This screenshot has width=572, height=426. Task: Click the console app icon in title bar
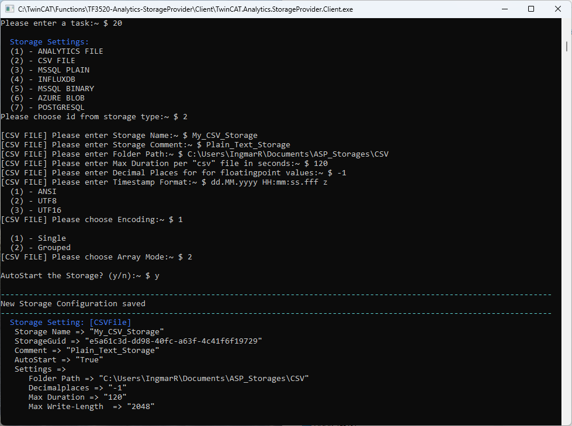(x=9, y=9)
